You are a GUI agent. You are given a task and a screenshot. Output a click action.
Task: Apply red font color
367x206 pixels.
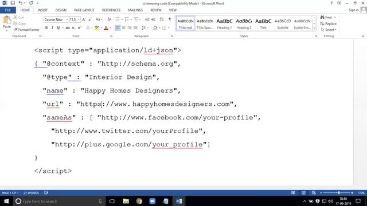pyautogui.click(x=106, y=28)
